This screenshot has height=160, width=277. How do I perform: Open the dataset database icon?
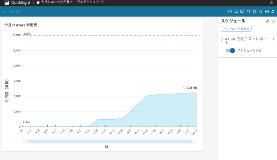pyautogui.click(x=248, y=12)
